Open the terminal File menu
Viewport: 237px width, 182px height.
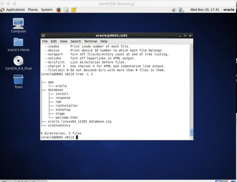coord(45,41)
